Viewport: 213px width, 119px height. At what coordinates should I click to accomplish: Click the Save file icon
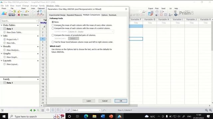click(x=10, y=15)
